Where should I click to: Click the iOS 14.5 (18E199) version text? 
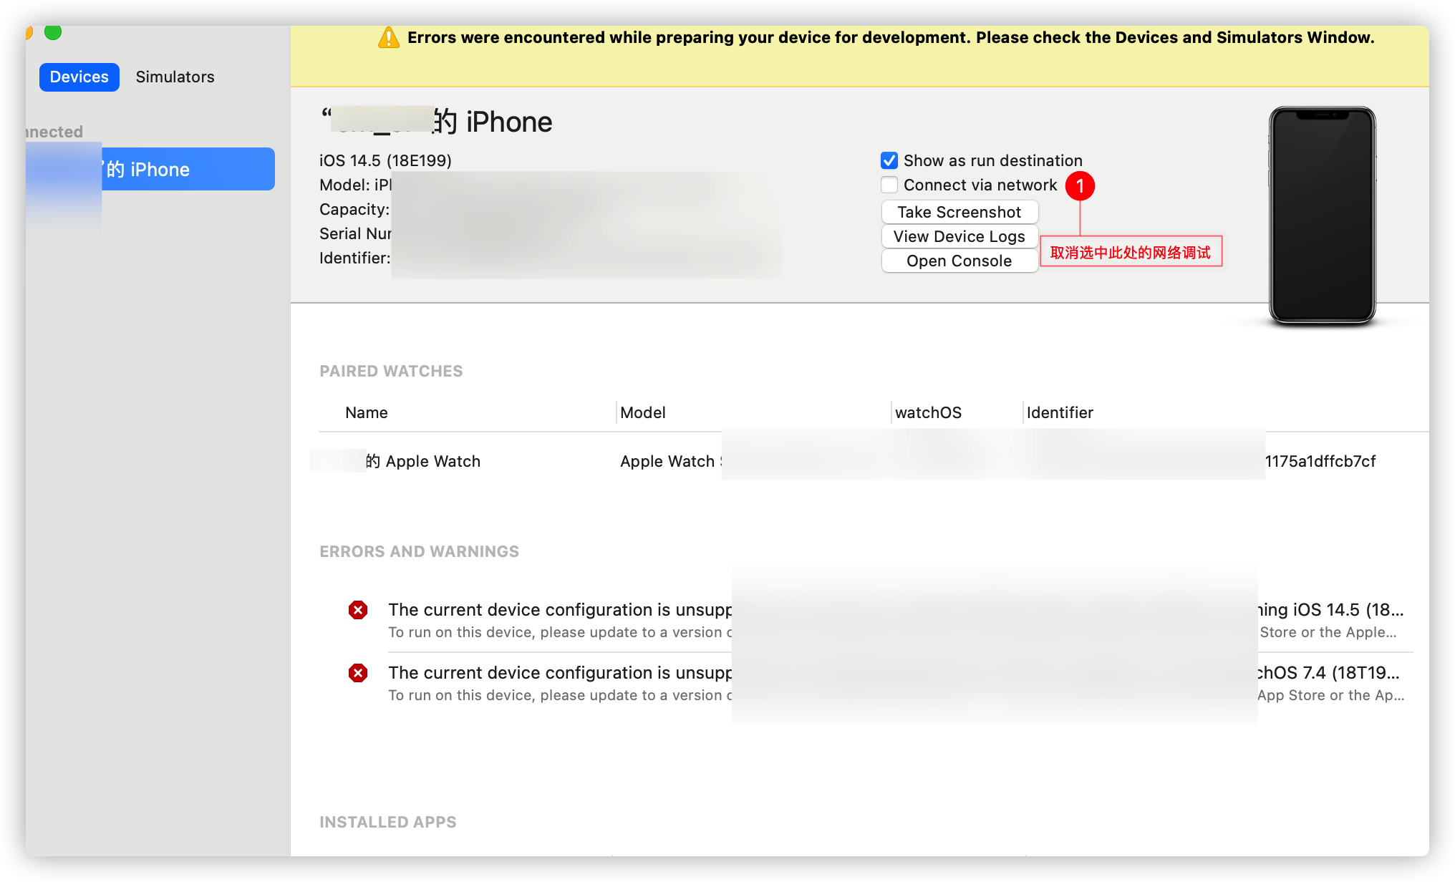pyautogui.click(x=385, y=160)
